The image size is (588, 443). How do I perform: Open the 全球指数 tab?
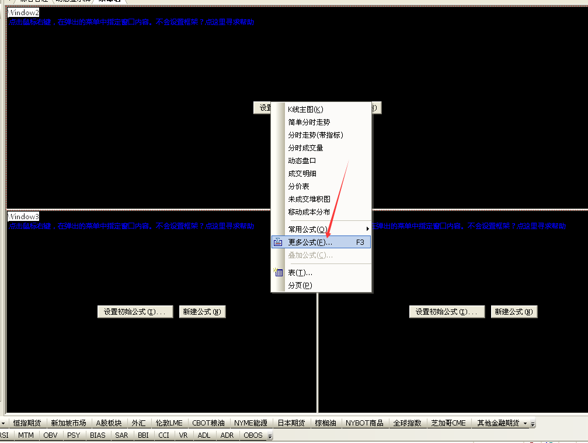pyautogui.click(x=407, y=423)
